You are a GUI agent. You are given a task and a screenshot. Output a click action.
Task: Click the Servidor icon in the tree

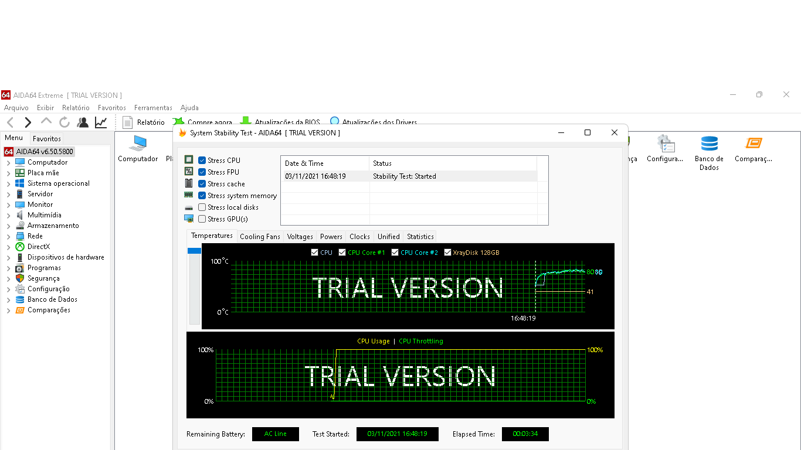coord(20,194)
